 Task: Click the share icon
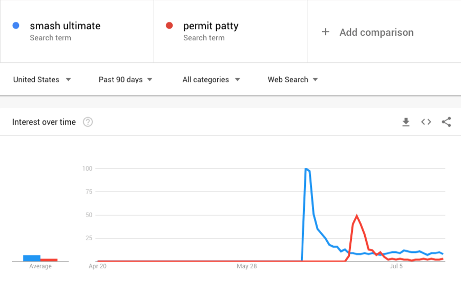pyautogui.click(x=446, y=122)
